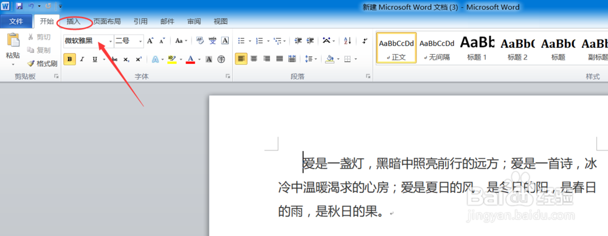Viewport: 608px width, 236px height.
Task: Click the Distributed alignment icon
Action: (x=292, y=59)
